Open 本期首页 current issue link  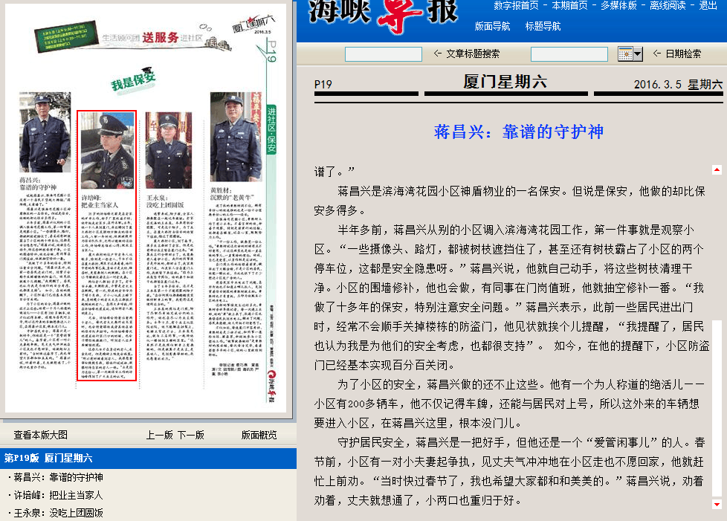pos(569,6)
